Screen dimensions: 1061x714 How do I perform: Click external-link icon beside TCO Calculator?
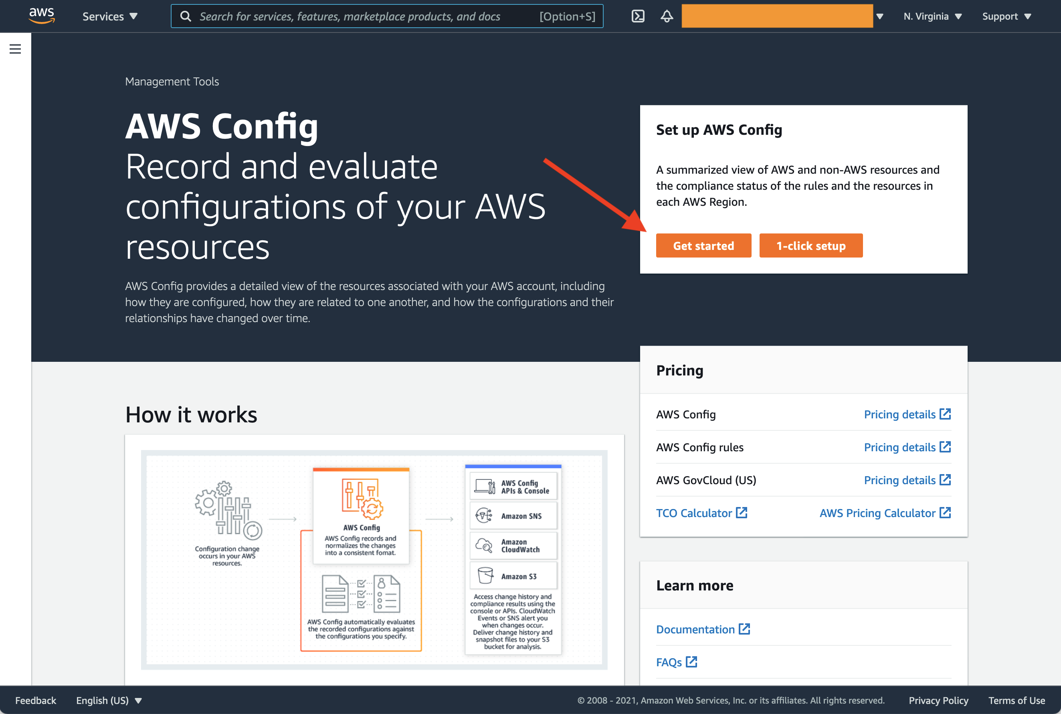point(742,512)
